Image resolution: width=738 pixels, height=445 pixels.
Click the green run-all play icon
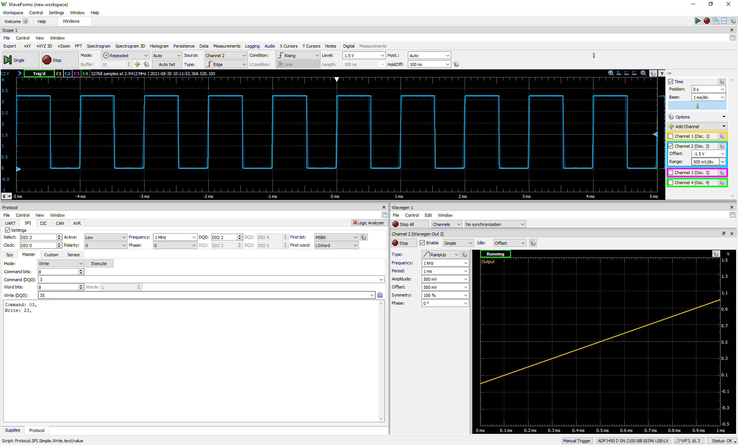(698, 21)
